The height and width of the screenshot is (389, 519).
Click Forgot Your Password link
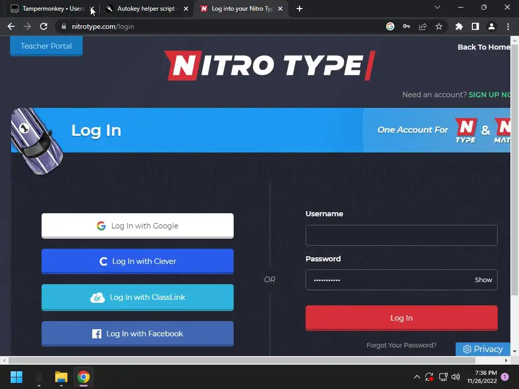pos(401,345)
